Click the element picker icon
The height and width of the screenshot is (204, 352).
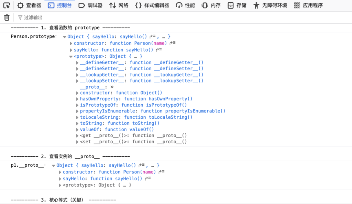[x=7, y=5]
